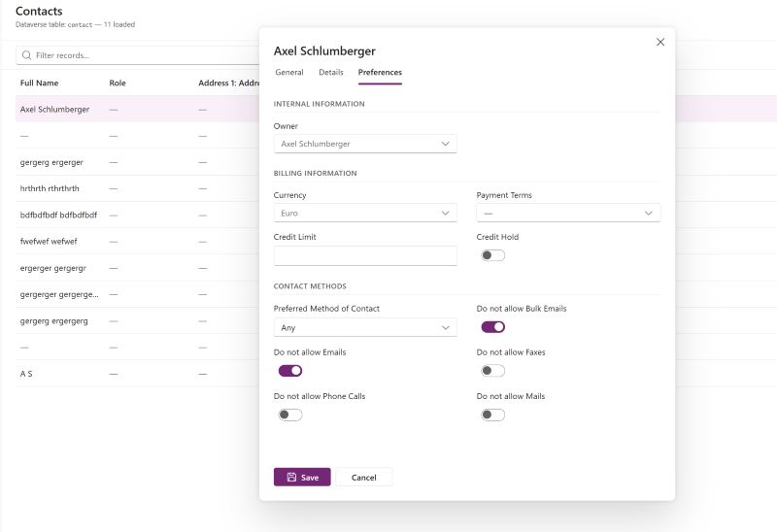Open the Currency dropdown showing Euro
777x532 pixels.
tap(365, 213)
